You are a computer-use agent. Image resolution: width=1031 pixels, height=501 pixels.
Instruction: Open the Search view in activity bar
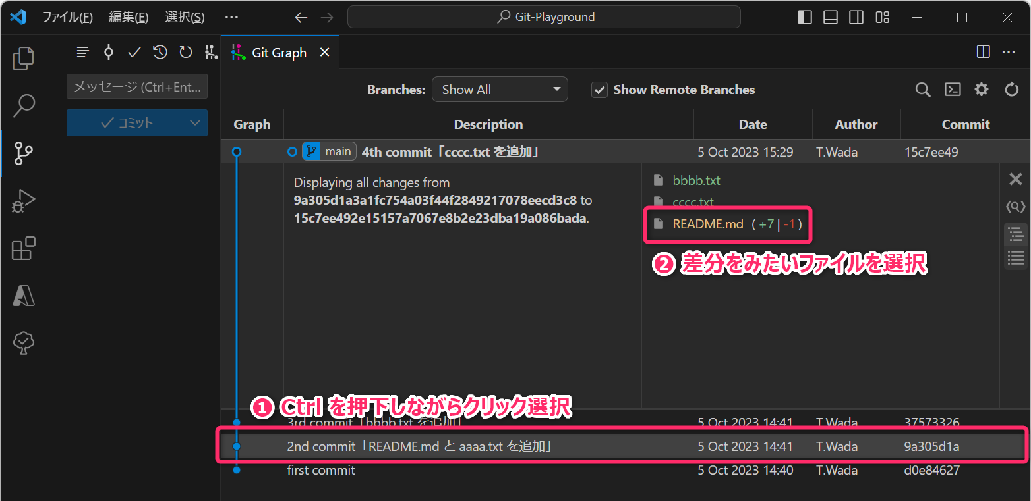24,105
